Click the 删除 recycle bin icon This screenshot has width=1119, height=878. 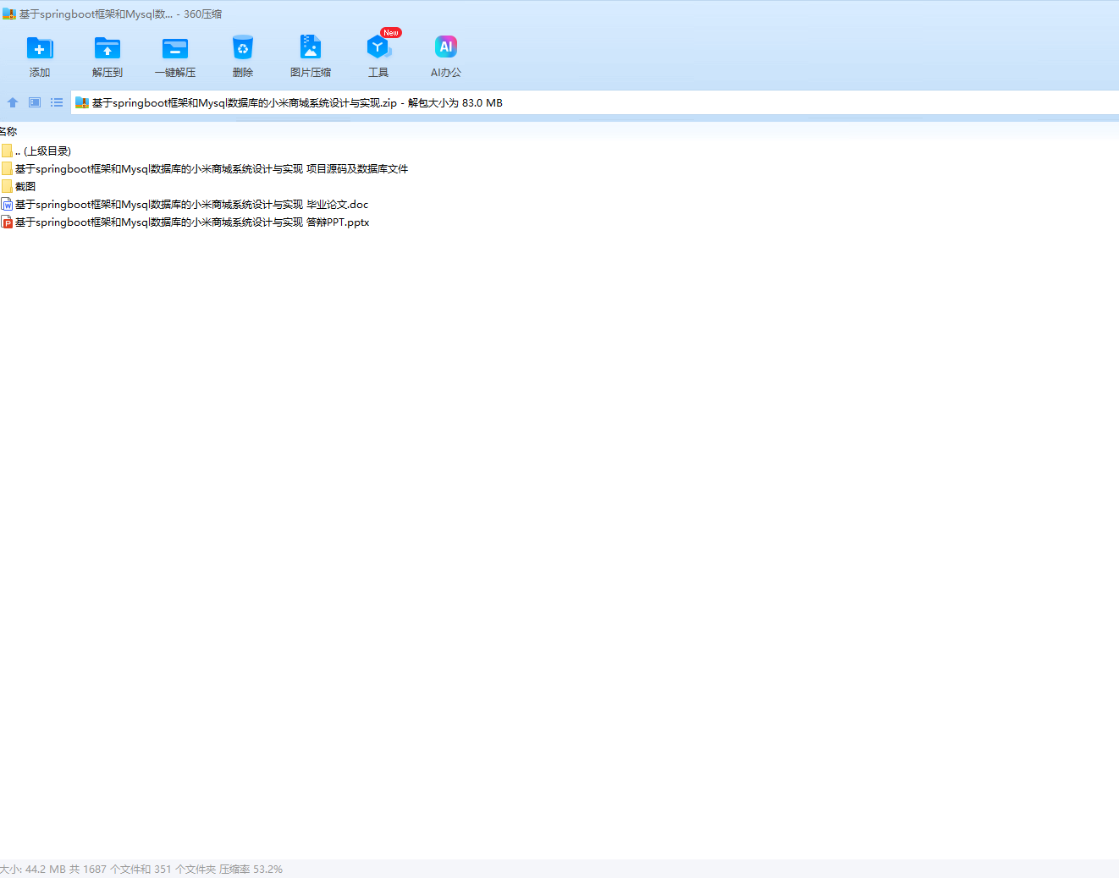coord(243,48)
